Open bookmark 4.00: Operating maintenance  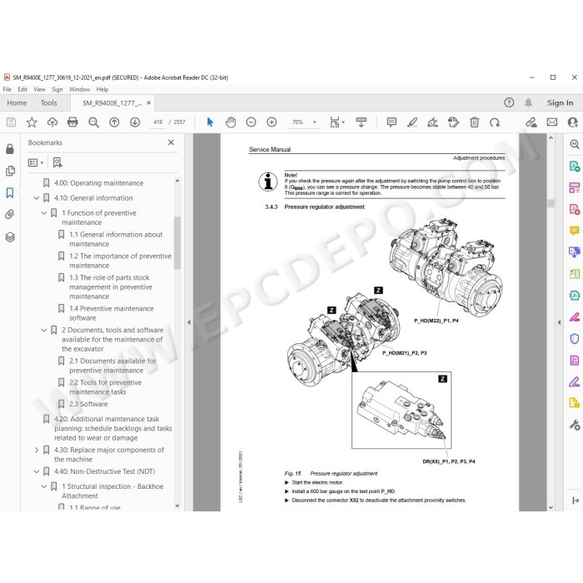[98, 183]
